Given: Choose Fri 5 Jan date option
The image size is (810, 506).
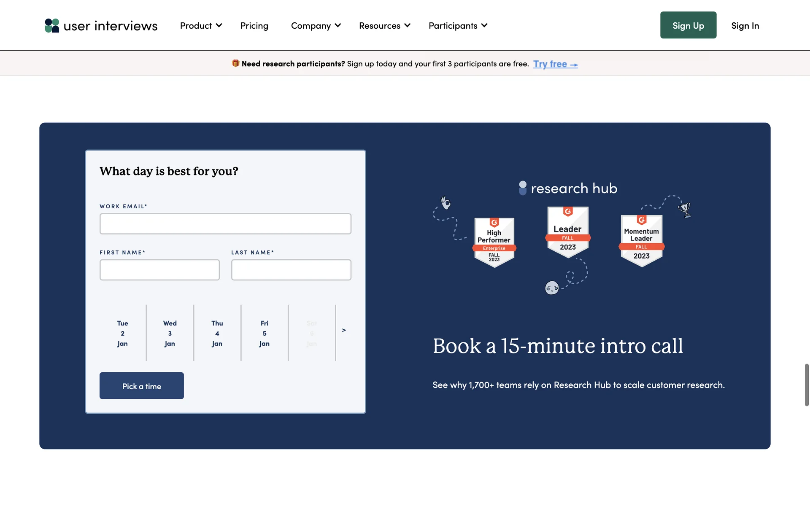Looking at the screenshot, I should (x=264, y=333).
